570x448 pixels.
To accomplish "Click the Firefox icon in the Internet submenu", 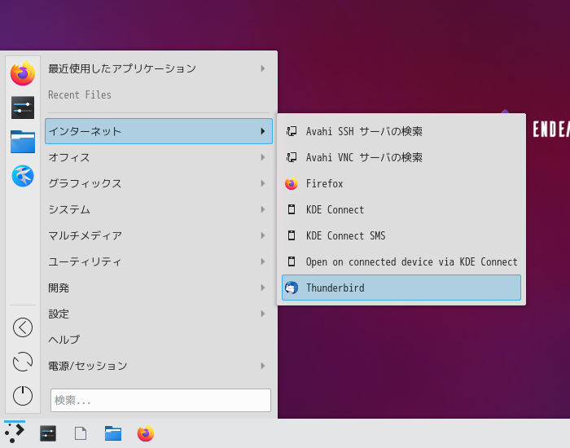I will [x=292, y=183].
